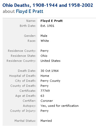Open the Ohio Deaths database title
This screenshot has height=126, width=96.
(48, 5)
